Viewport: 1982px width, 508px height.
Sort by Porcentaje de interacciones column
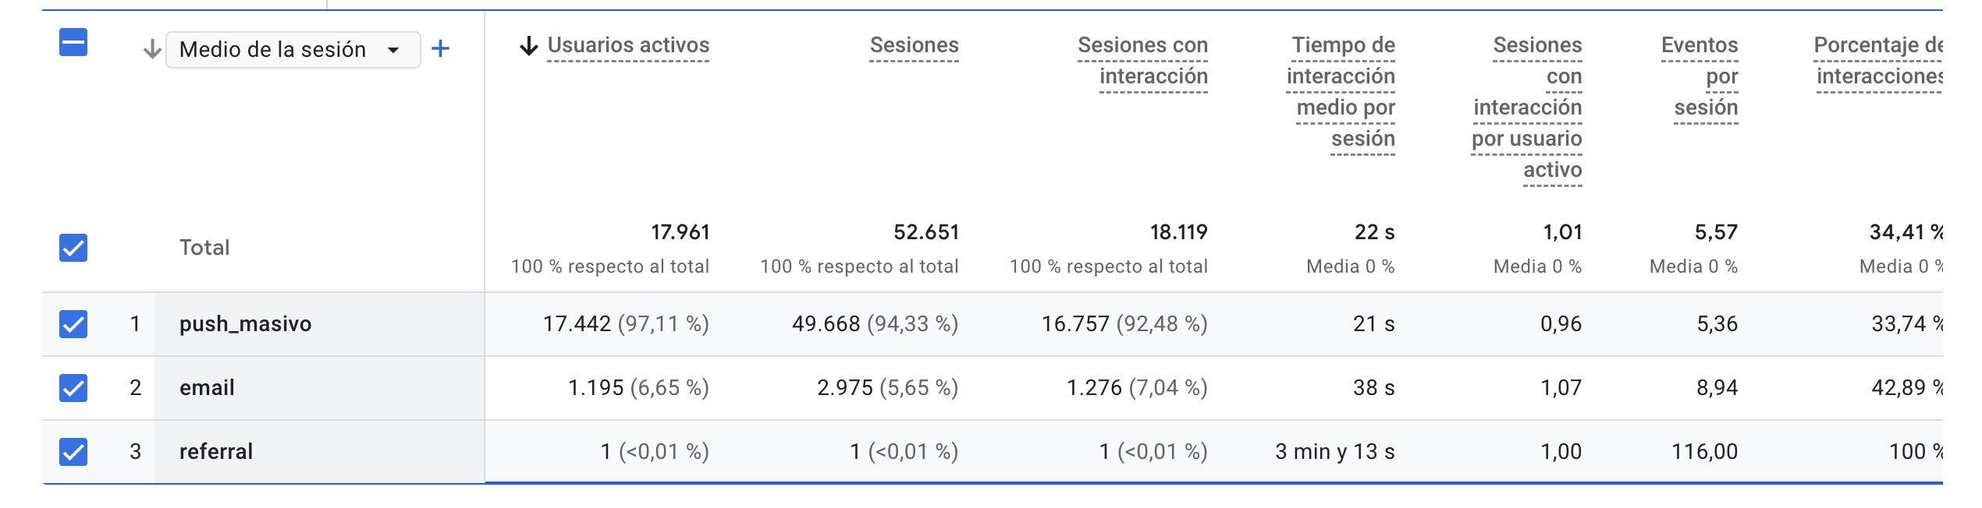pos(1877,61)
